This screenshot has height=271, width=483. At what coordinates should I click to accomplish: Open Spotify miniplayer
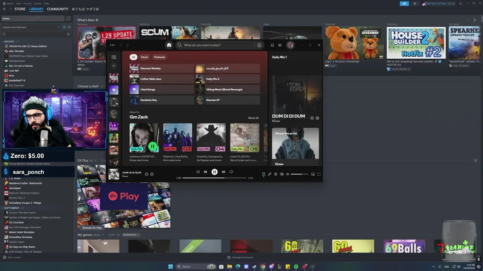[x=312, y=174]
